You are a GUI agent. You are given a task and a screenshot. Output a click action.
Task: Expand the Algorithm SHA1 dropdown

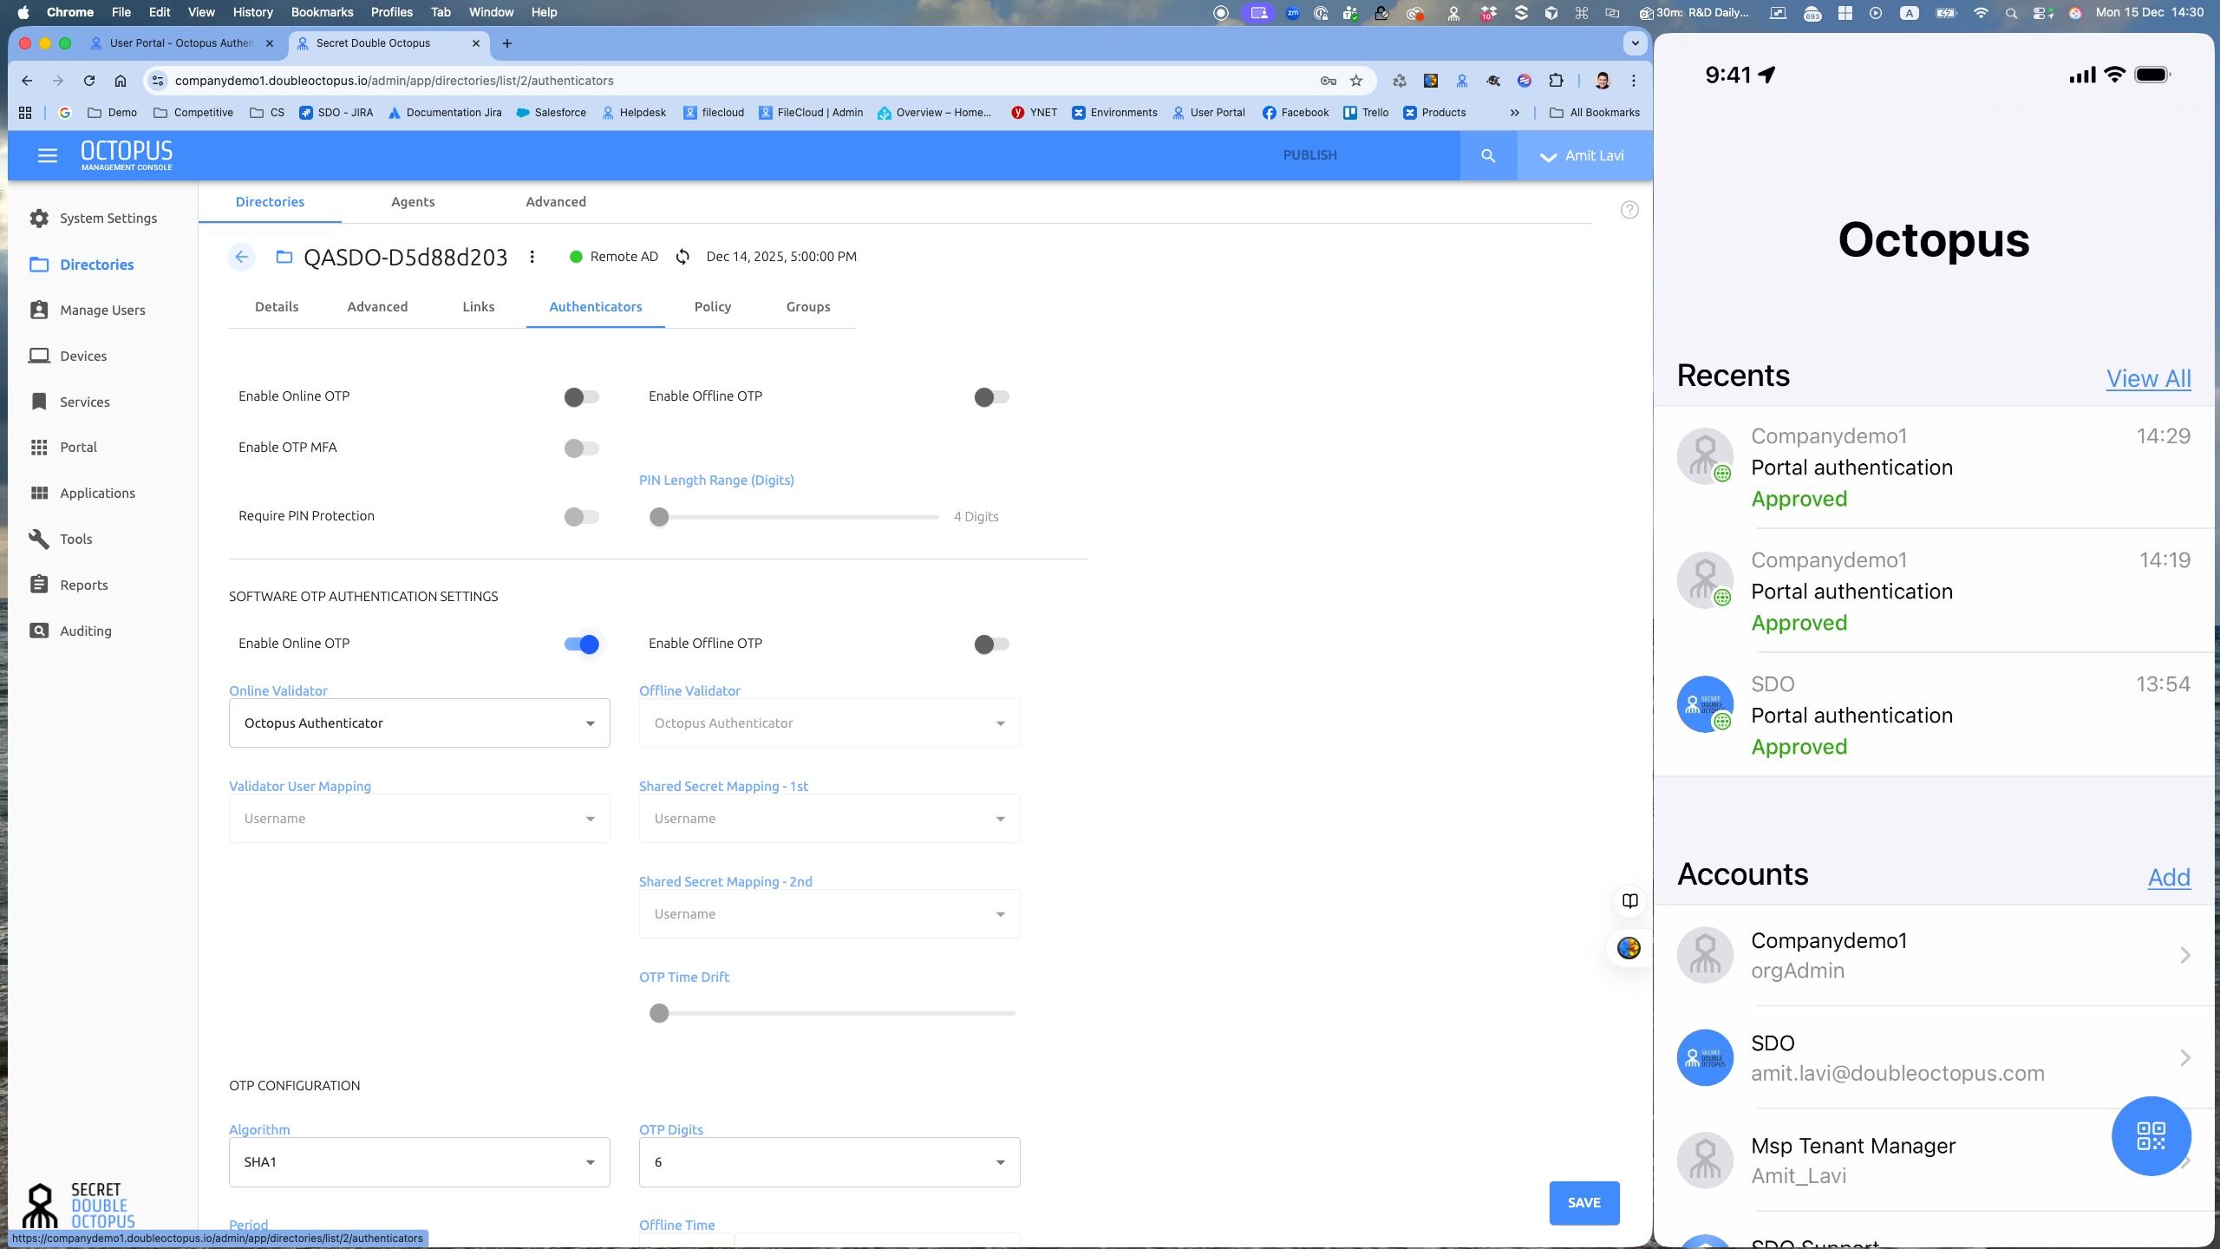pos(419,1162)
